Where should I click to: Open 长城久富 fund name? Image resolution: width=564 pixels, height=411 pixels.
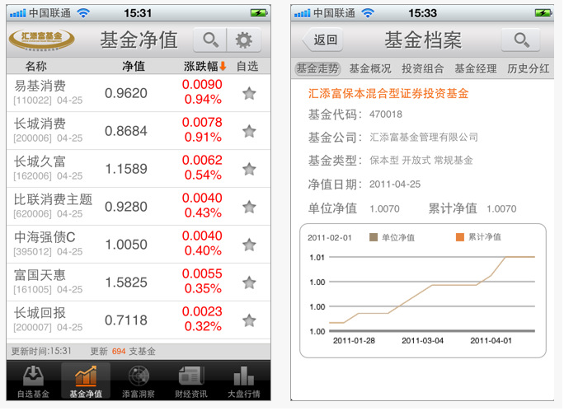[x=40, y=161]
